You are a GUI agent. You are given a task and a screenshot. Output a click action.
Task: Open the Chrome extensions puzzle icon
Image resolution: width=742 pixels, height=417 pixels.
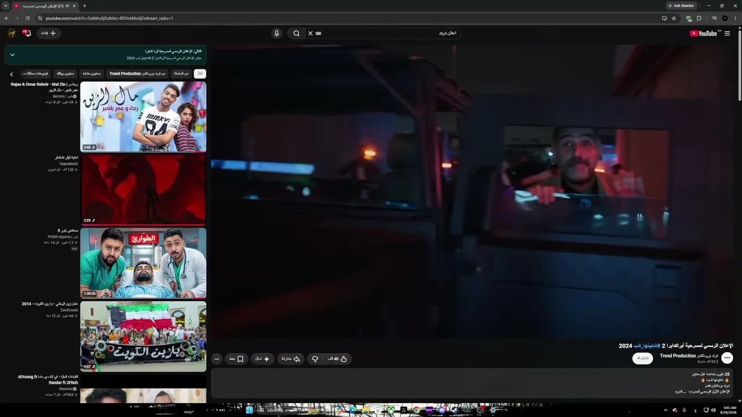(699, 18)
